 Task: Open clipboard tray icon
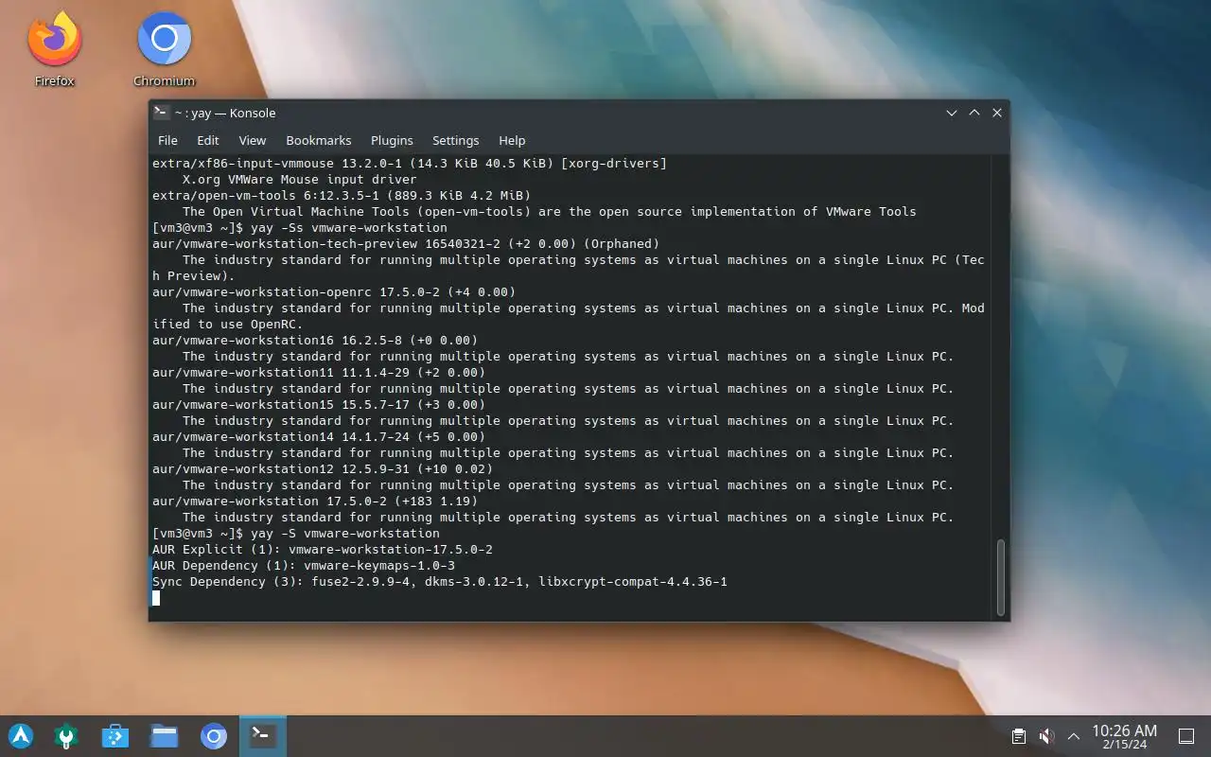(x=1019, y=736)
